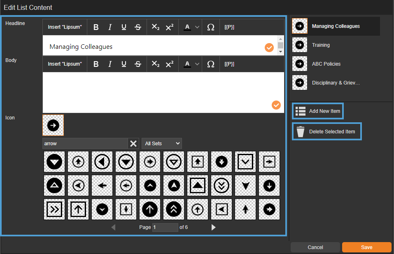Toggle Strikethrough in the Body toolbar
The image size is (394, 254).
coord(138,64)
